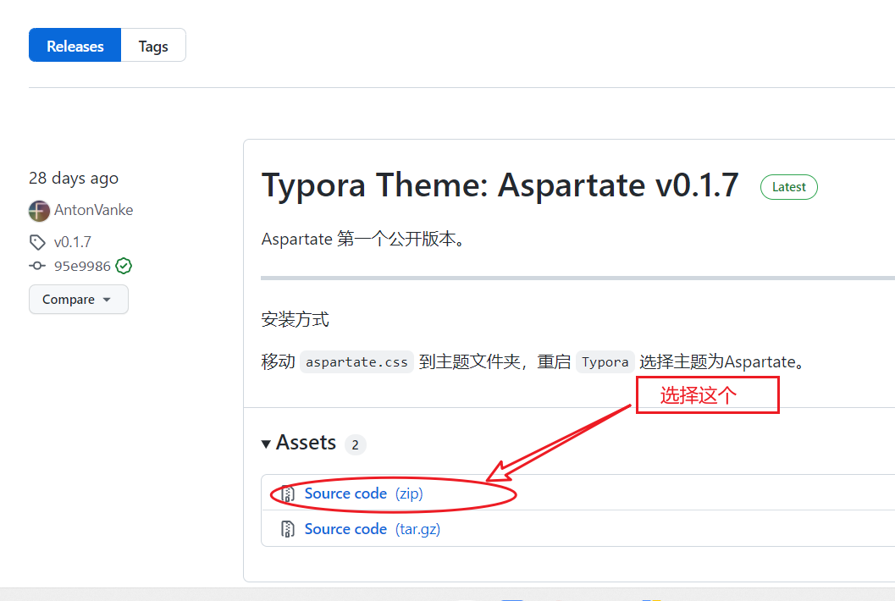Open the Tags tab

coord(153,45)
